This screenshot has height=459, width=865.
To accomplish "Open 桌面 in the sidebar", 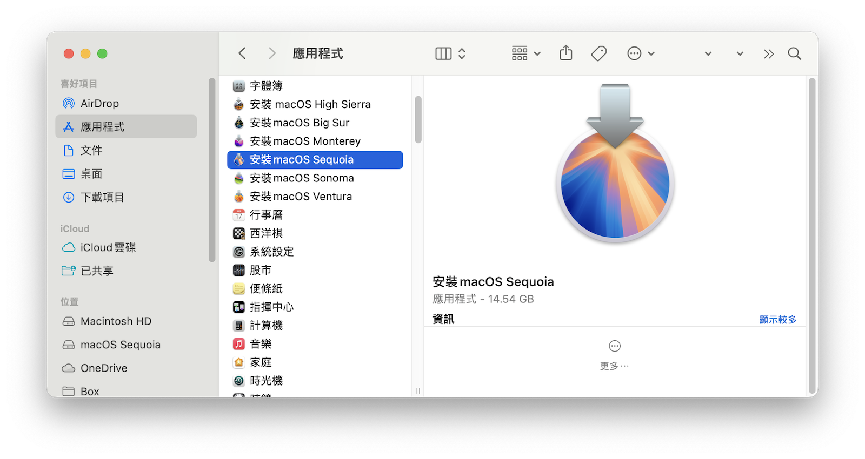I will coord(126,174).
